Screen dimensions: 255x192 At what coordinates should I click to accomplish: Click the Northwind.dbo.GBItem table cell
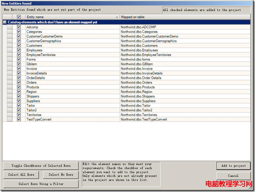tap(185, 64)
